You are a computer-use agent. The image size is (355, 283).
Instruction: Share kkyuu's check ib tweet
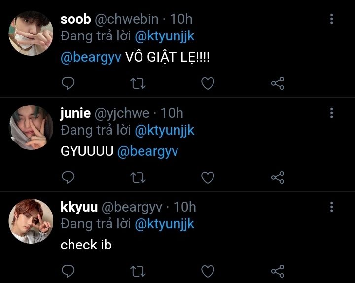278,271
